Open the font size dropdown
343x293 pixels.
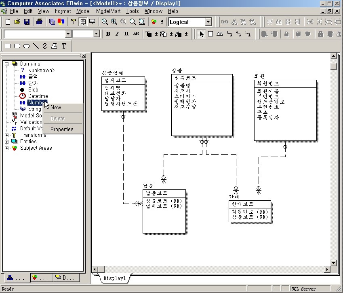97,34
